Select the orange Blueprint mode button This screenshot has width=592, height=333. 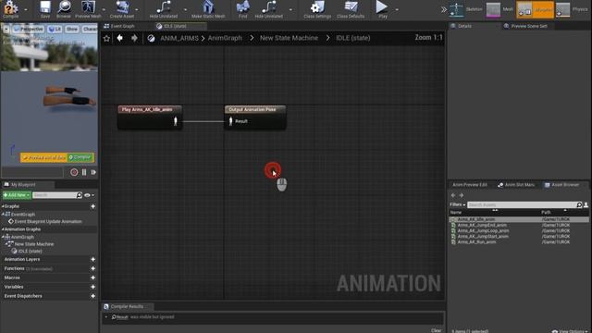click(x=535, y=9)
